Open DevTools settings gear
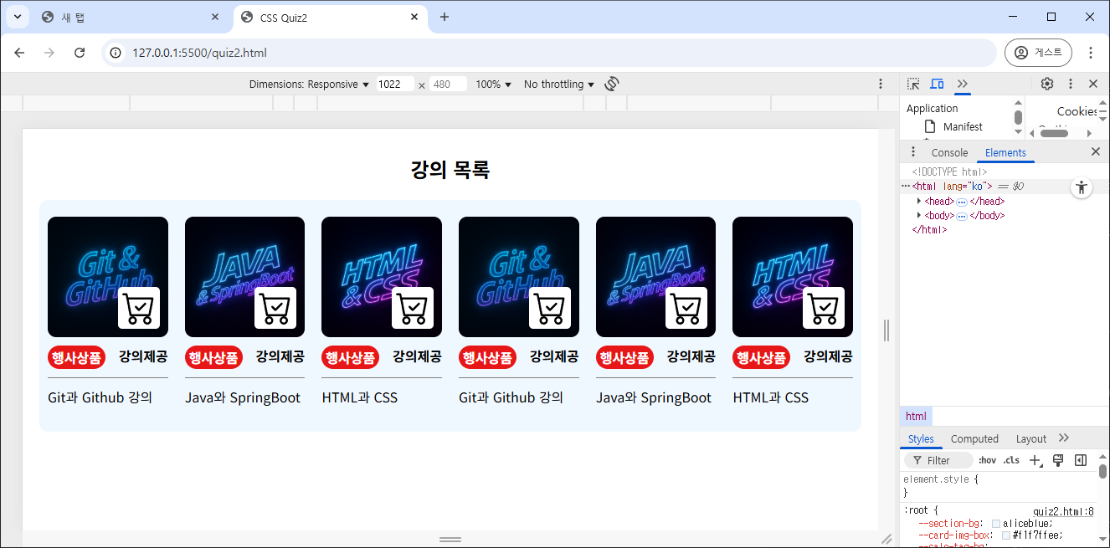Screen dimensions: 1110x548 tap(1047, 84)
